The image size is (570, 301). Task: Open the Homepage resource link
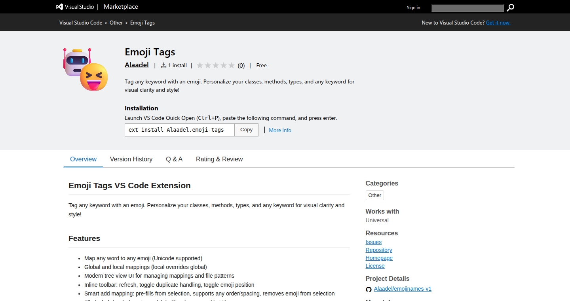coord(379,258)
